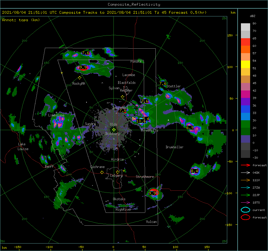Screen dimensions: 268x251
Task: Click the Airdrie label
Action: [117, 159]
